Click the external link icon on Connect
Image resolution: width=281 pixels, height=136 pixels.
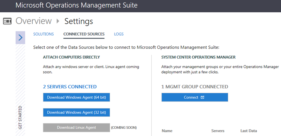pos(202,97)
